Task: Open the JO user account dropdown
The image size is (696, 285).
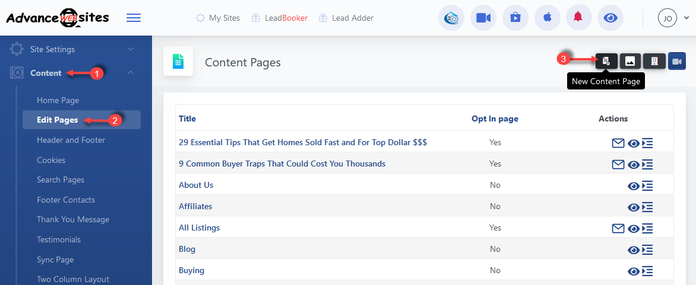Action: click(x=673, y=18)
